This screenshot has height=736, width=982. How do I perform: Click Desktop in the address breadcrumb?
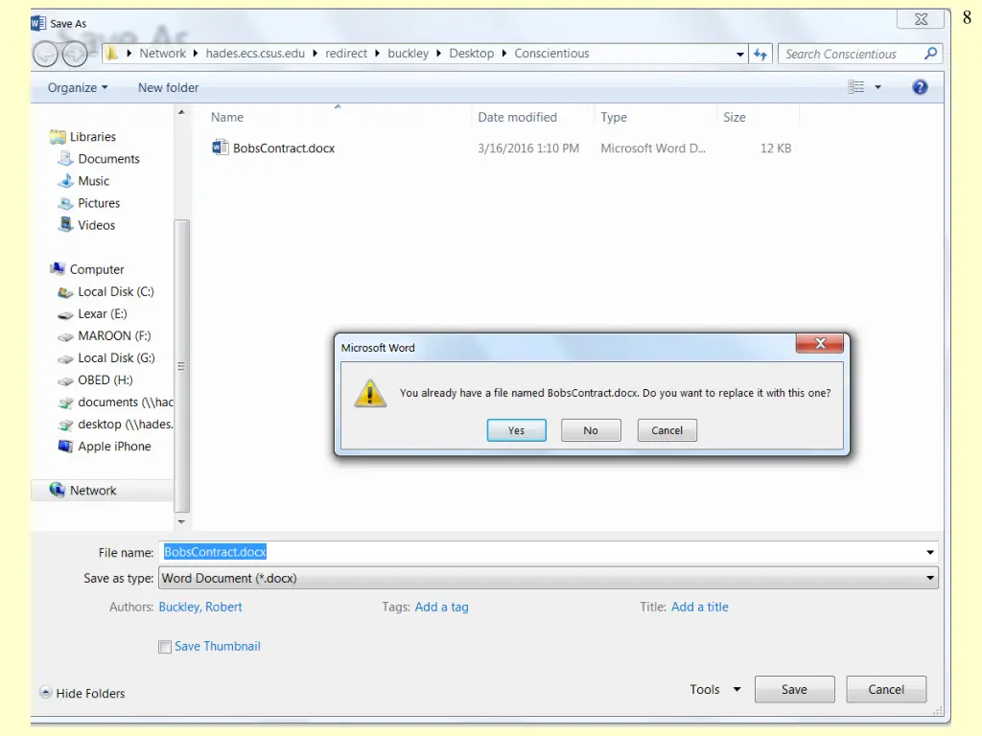[471, 54]
